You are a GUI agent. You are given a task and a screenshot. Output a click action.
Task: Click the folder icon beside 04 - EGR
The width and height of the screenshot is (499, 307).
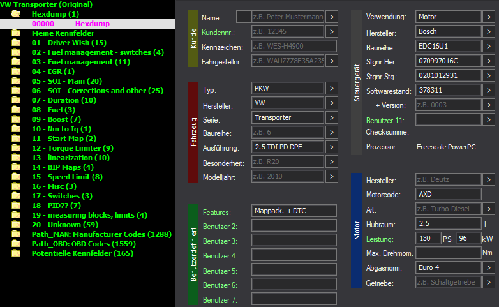pos(16,71)
